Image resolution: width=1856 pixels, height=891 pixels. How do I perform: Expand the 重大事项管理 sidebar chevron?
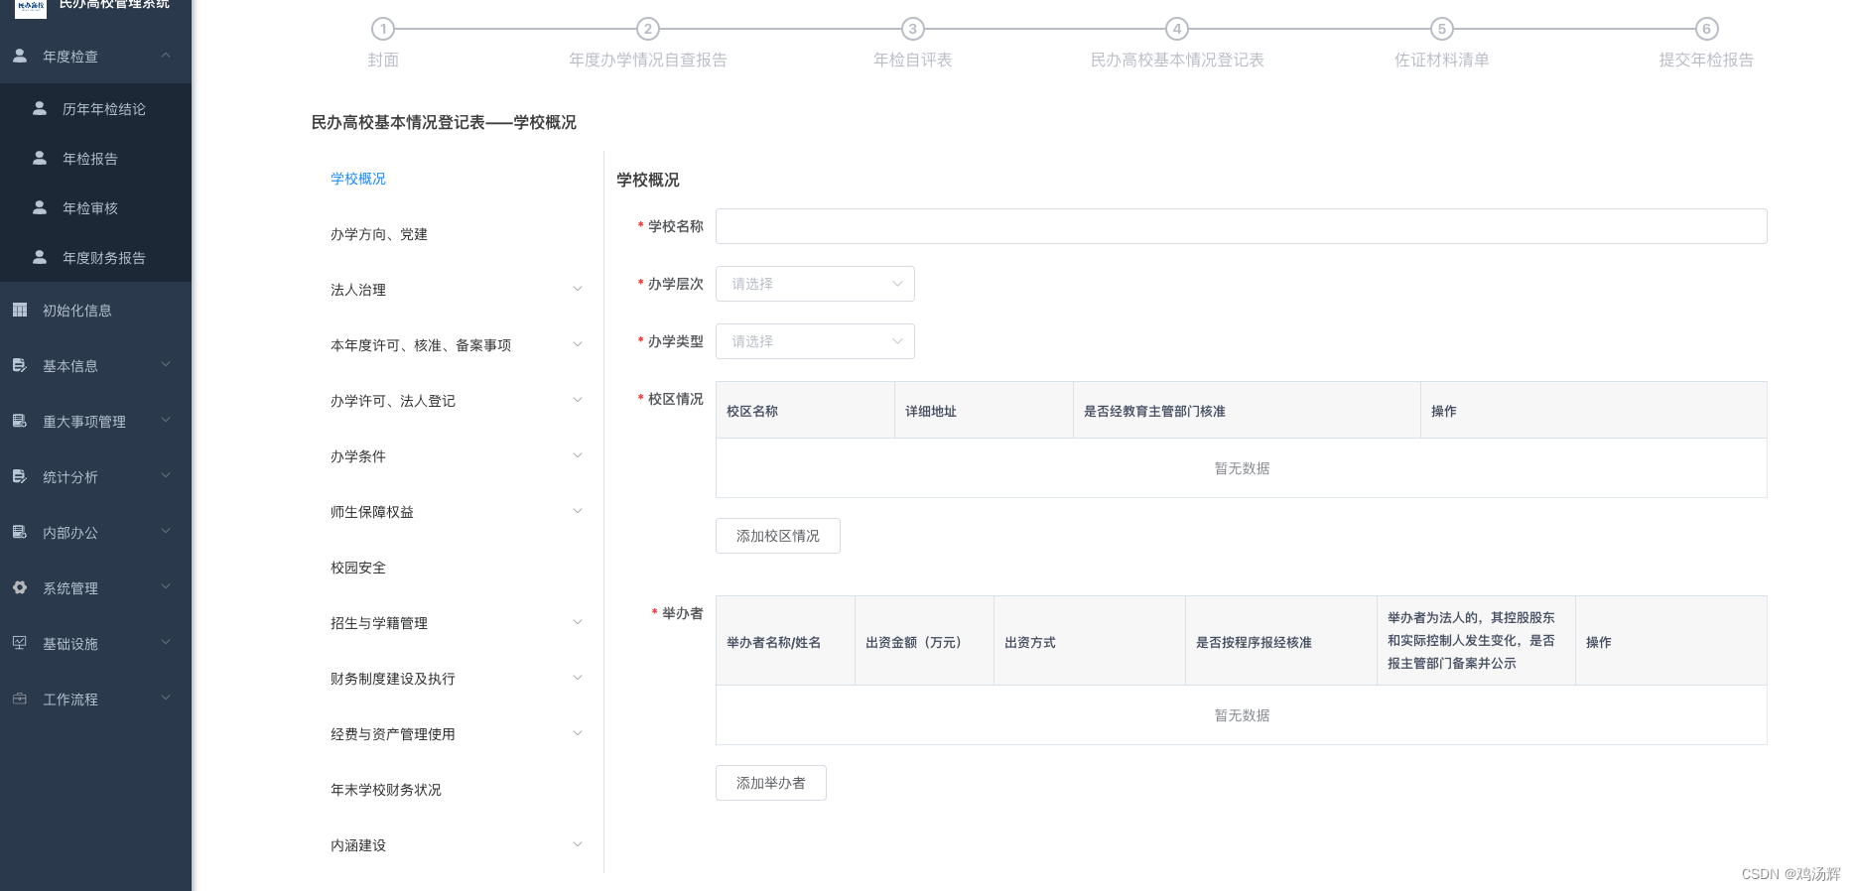click(166, 421)
